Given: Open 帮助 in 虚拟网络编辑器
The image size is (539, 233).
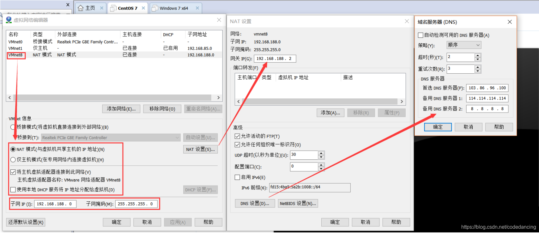Looking at the screenshot, I should pyautogui.click(x=209, y=222).
